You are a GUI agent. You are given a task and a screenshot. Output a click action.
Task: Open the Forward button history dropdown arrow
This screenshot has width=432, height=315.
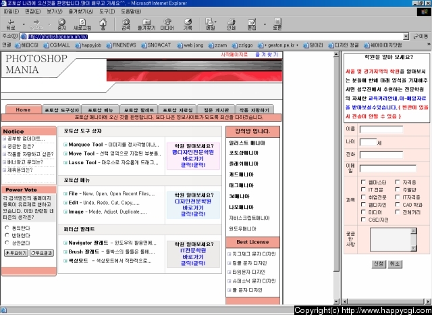pyautogui.click(x=49, y=24)
